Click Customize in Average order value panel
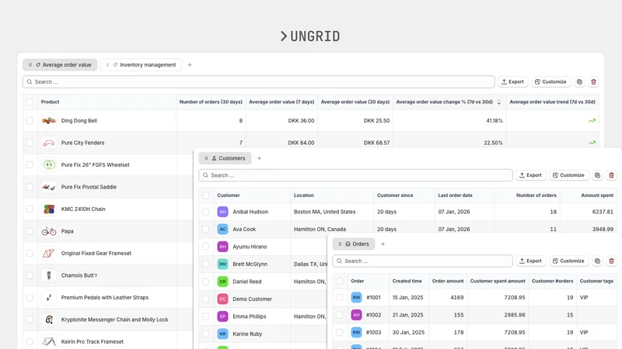 click(550, 82)
